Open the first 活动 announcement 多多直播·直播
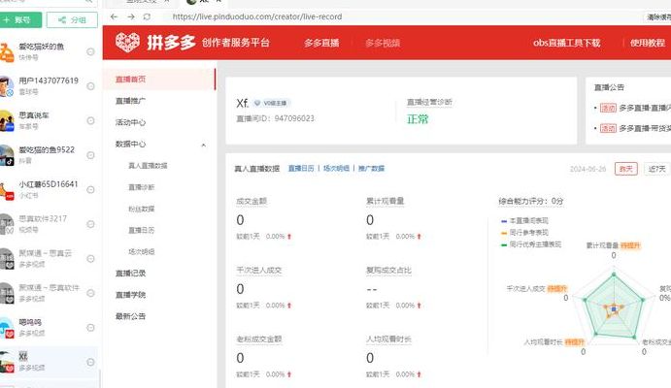 click(635, 108)
